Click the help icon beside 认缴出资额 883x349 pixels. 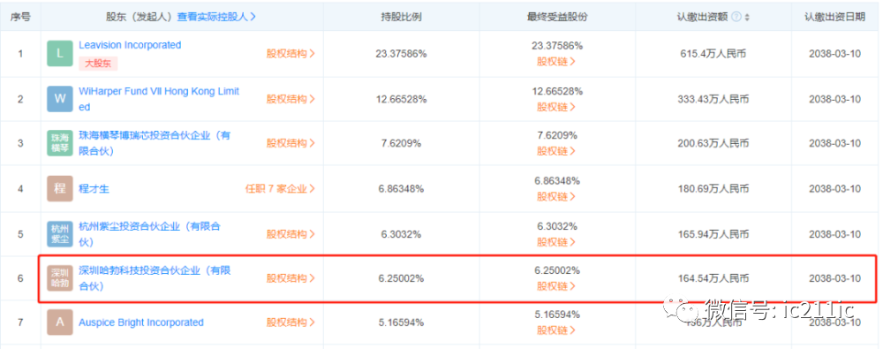[736, 17]
